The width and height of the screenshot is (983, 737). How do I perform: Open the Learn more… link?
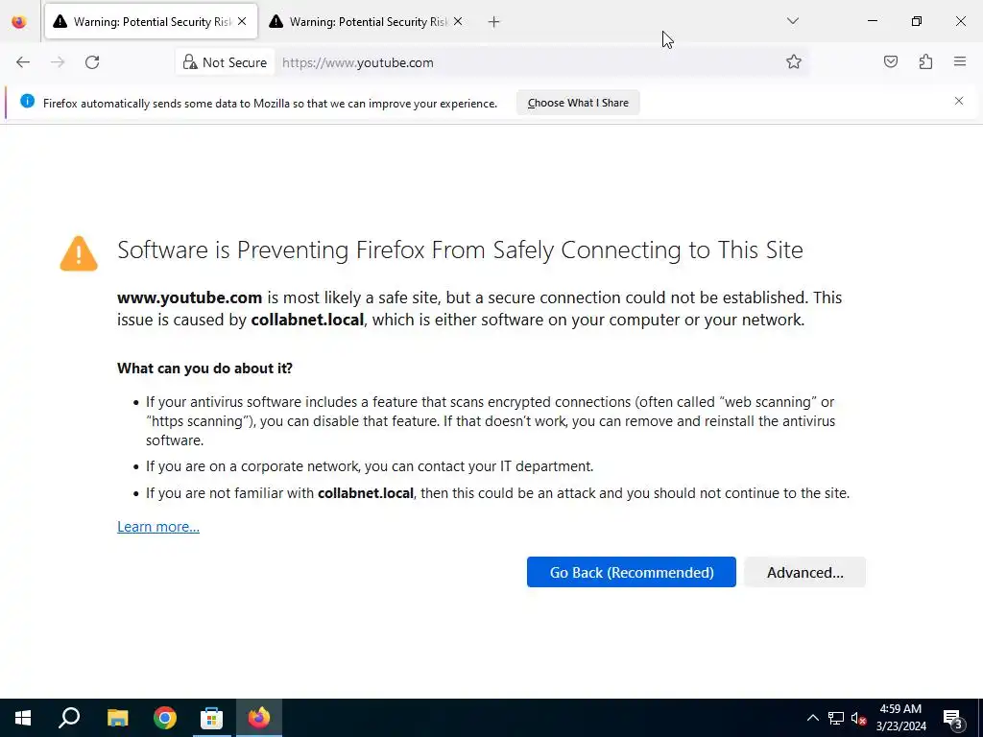click(158, 527)
